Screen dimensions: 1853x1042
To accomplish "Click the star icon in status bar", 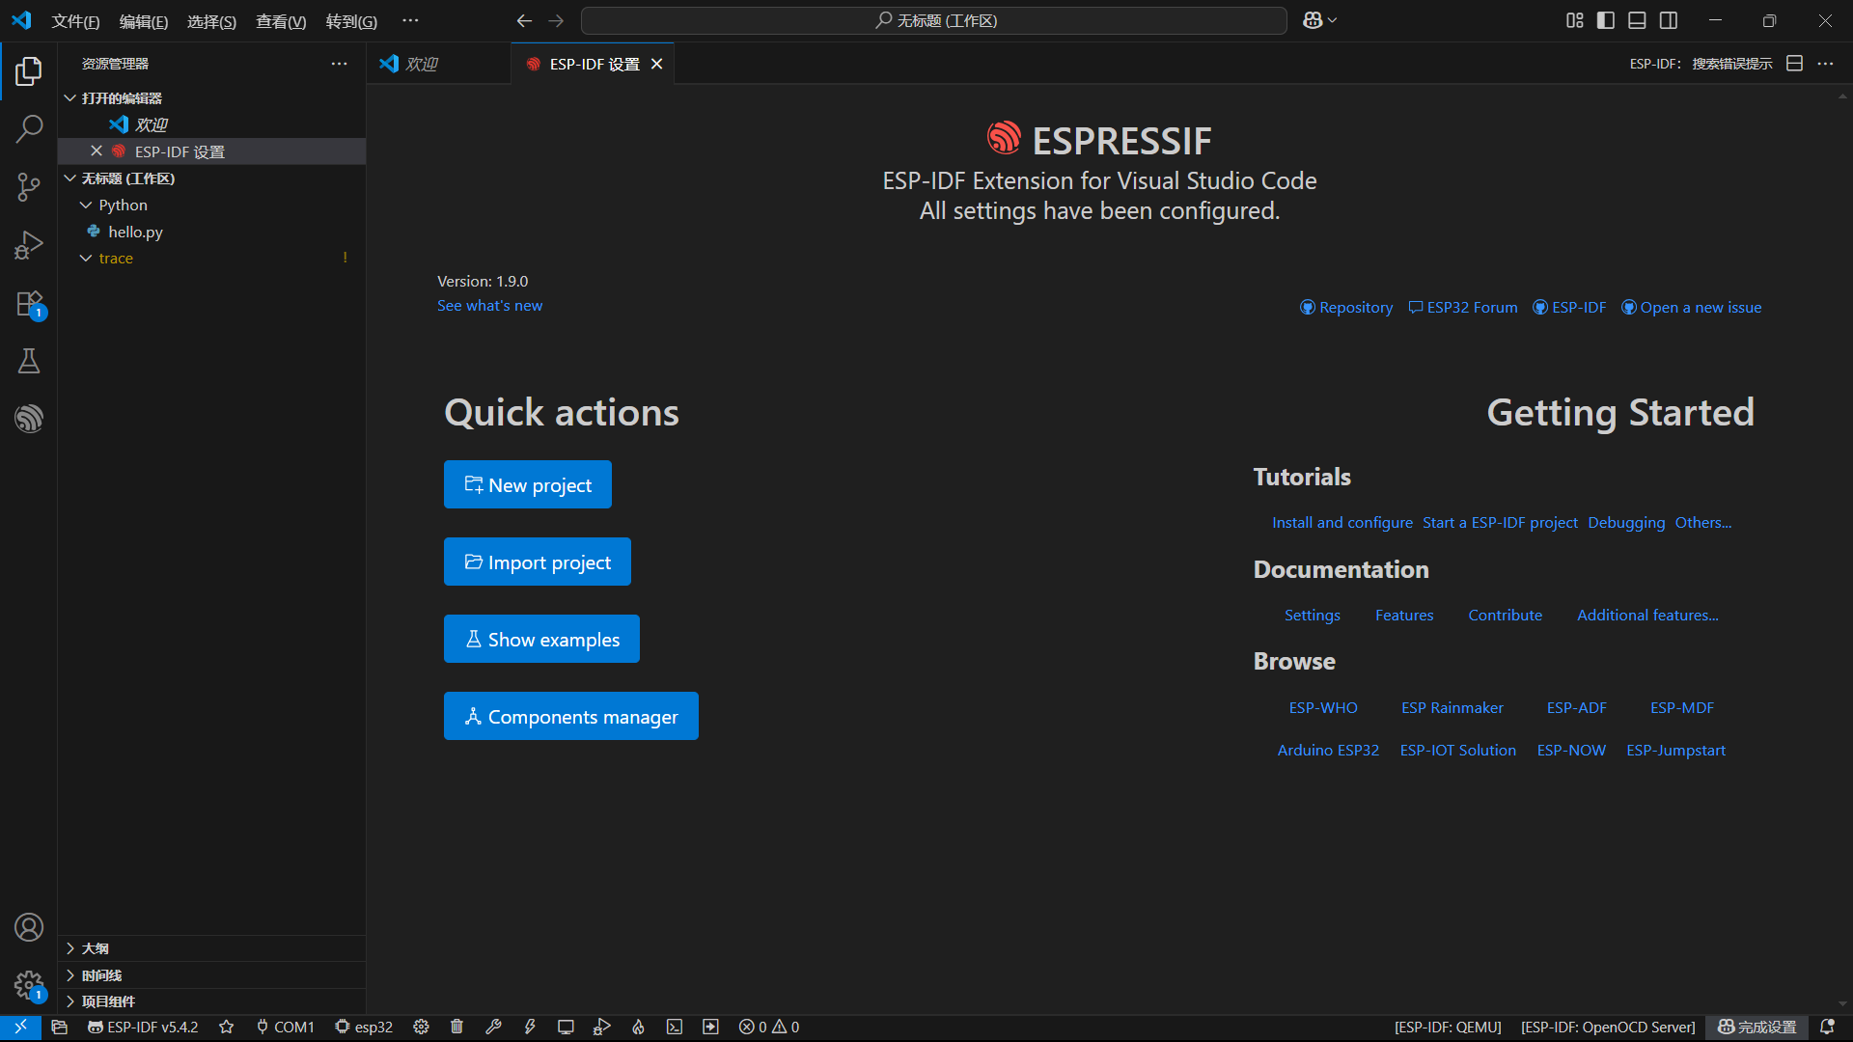I will click(227, 1028).
